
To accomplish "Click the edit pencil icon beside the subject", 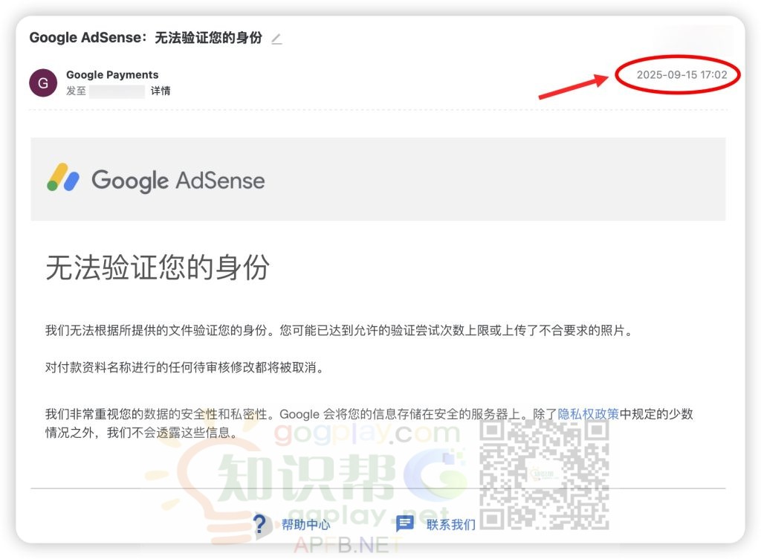I will click(x=276, y=39).
